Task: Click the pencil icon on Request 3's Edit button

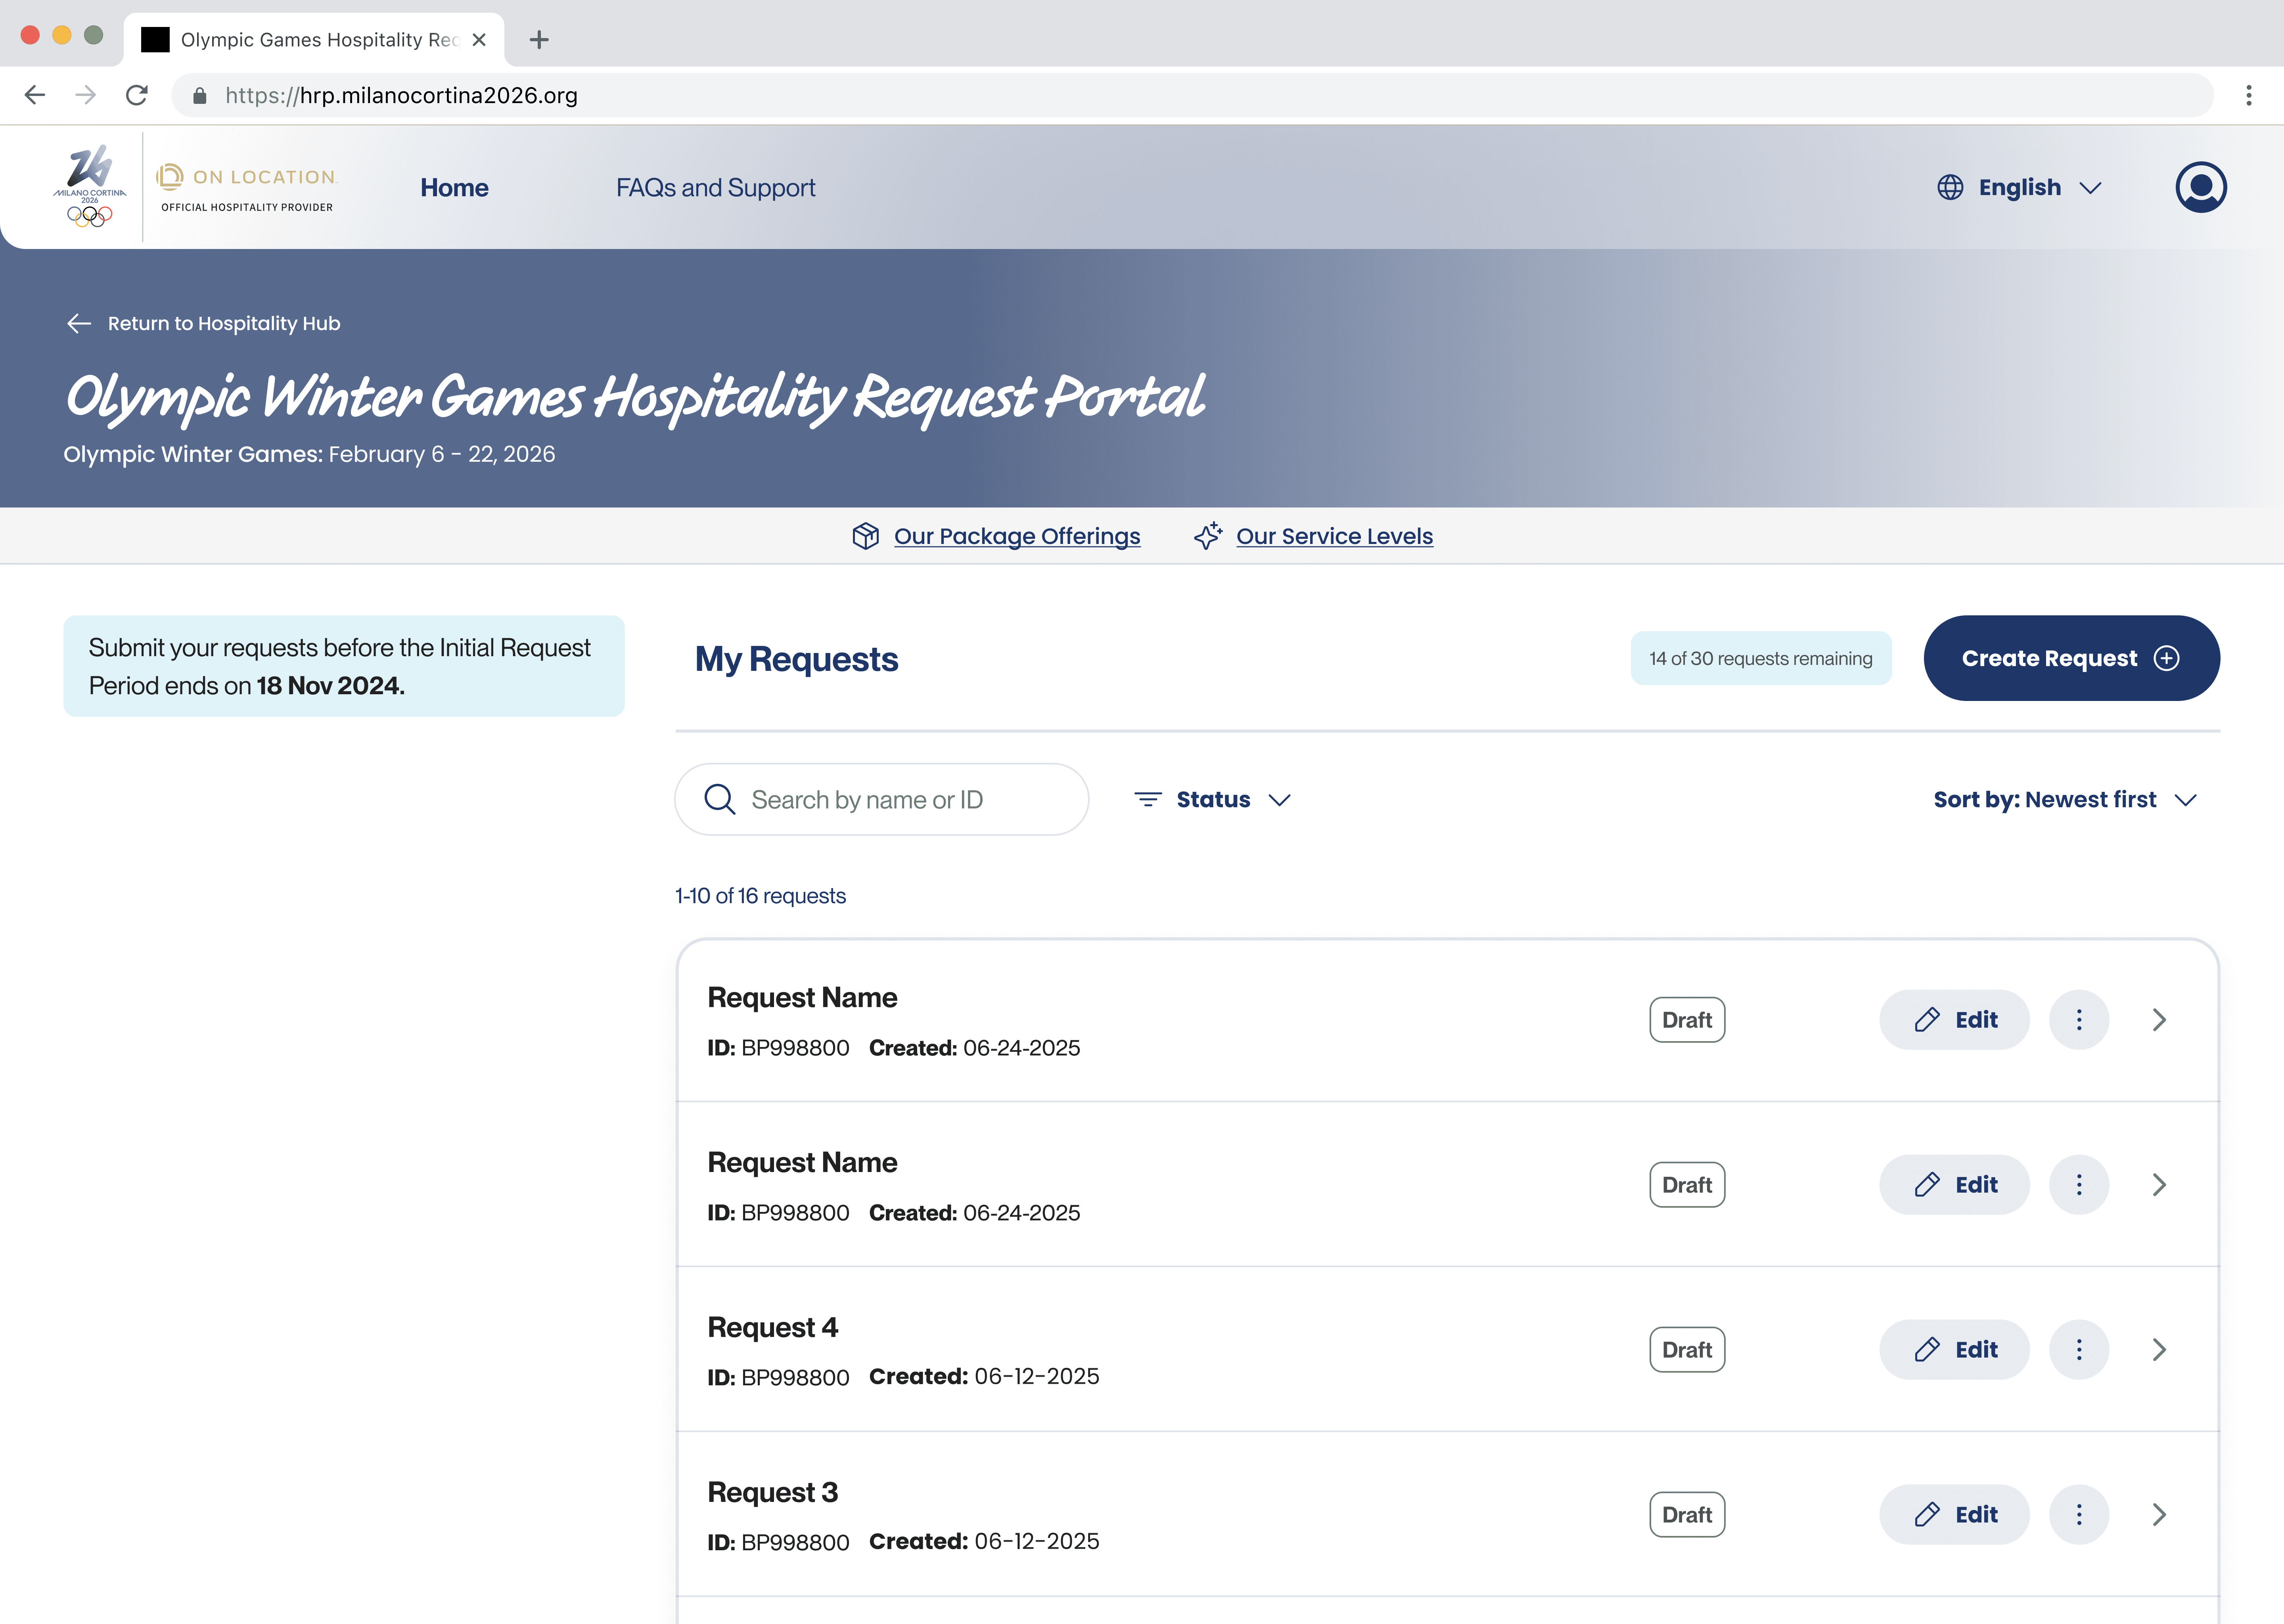Action: click(1927, 1514)
